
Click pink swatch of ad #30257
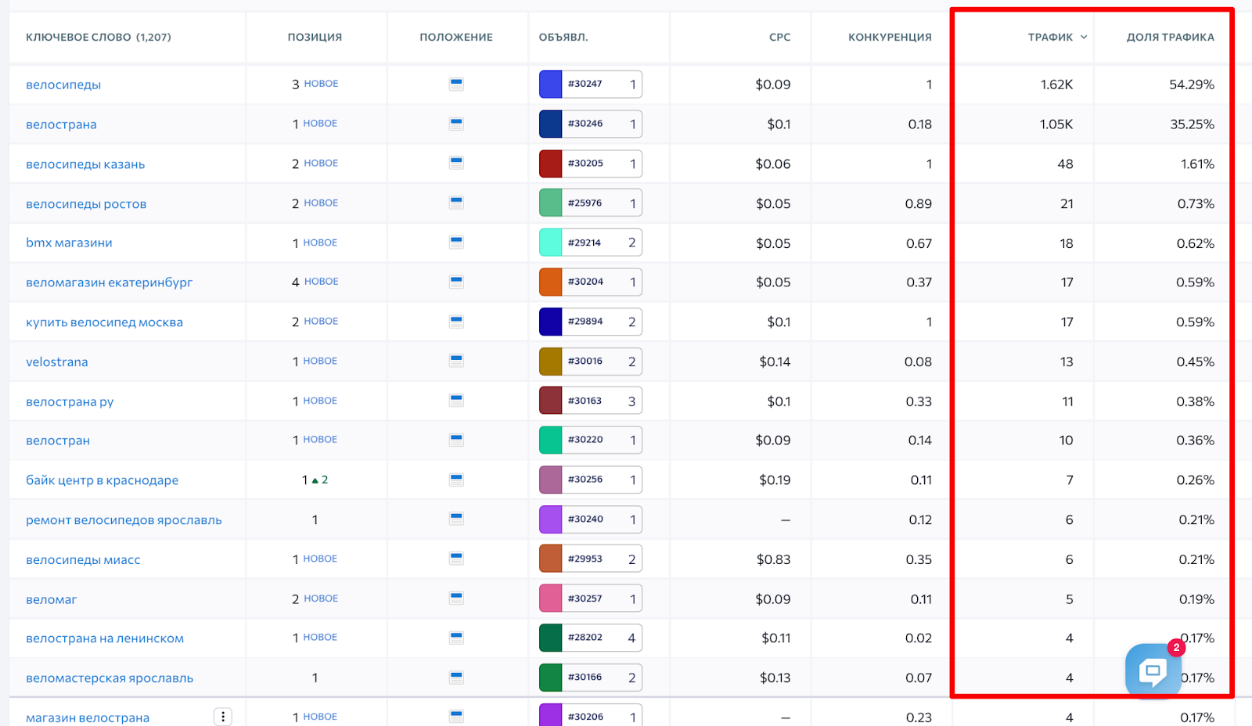tap(551, 598)
